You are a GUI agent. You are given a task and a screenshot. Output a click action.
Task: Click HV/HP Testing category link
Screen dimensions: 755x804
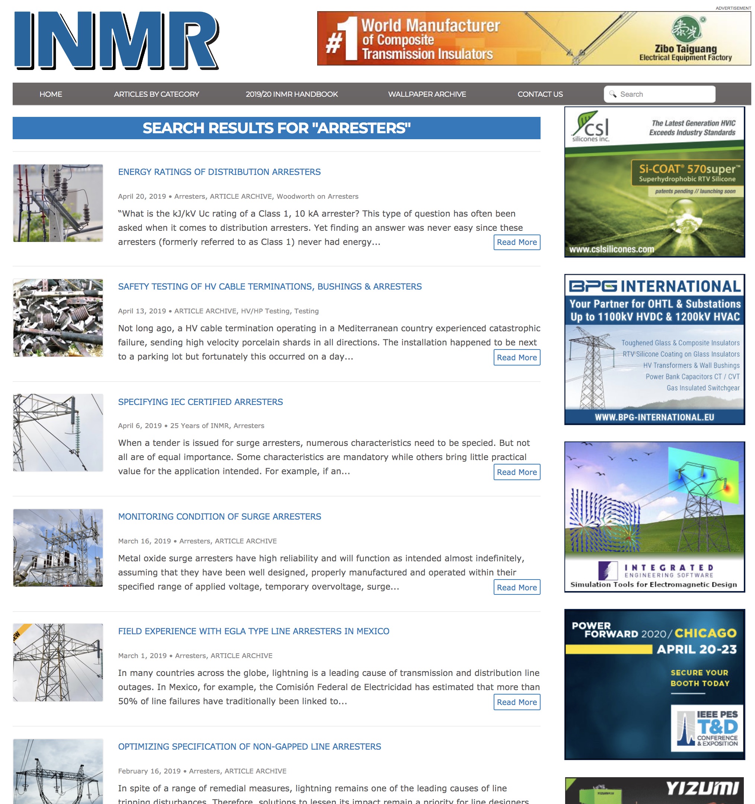coord(265,311)
